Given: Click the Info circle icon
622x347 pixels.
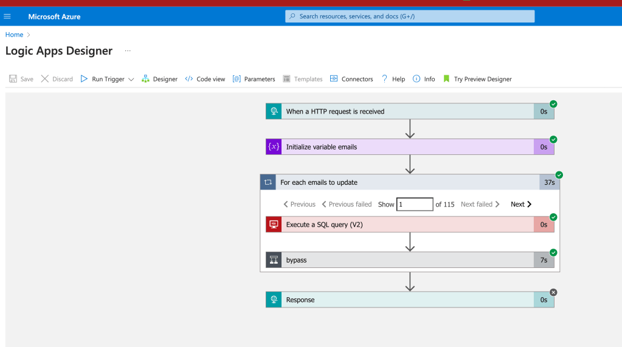Looking at the screenshot, I should tap(416, 79).
